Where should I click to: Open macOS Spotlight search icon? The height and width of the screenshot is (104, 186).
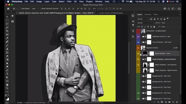159,1
